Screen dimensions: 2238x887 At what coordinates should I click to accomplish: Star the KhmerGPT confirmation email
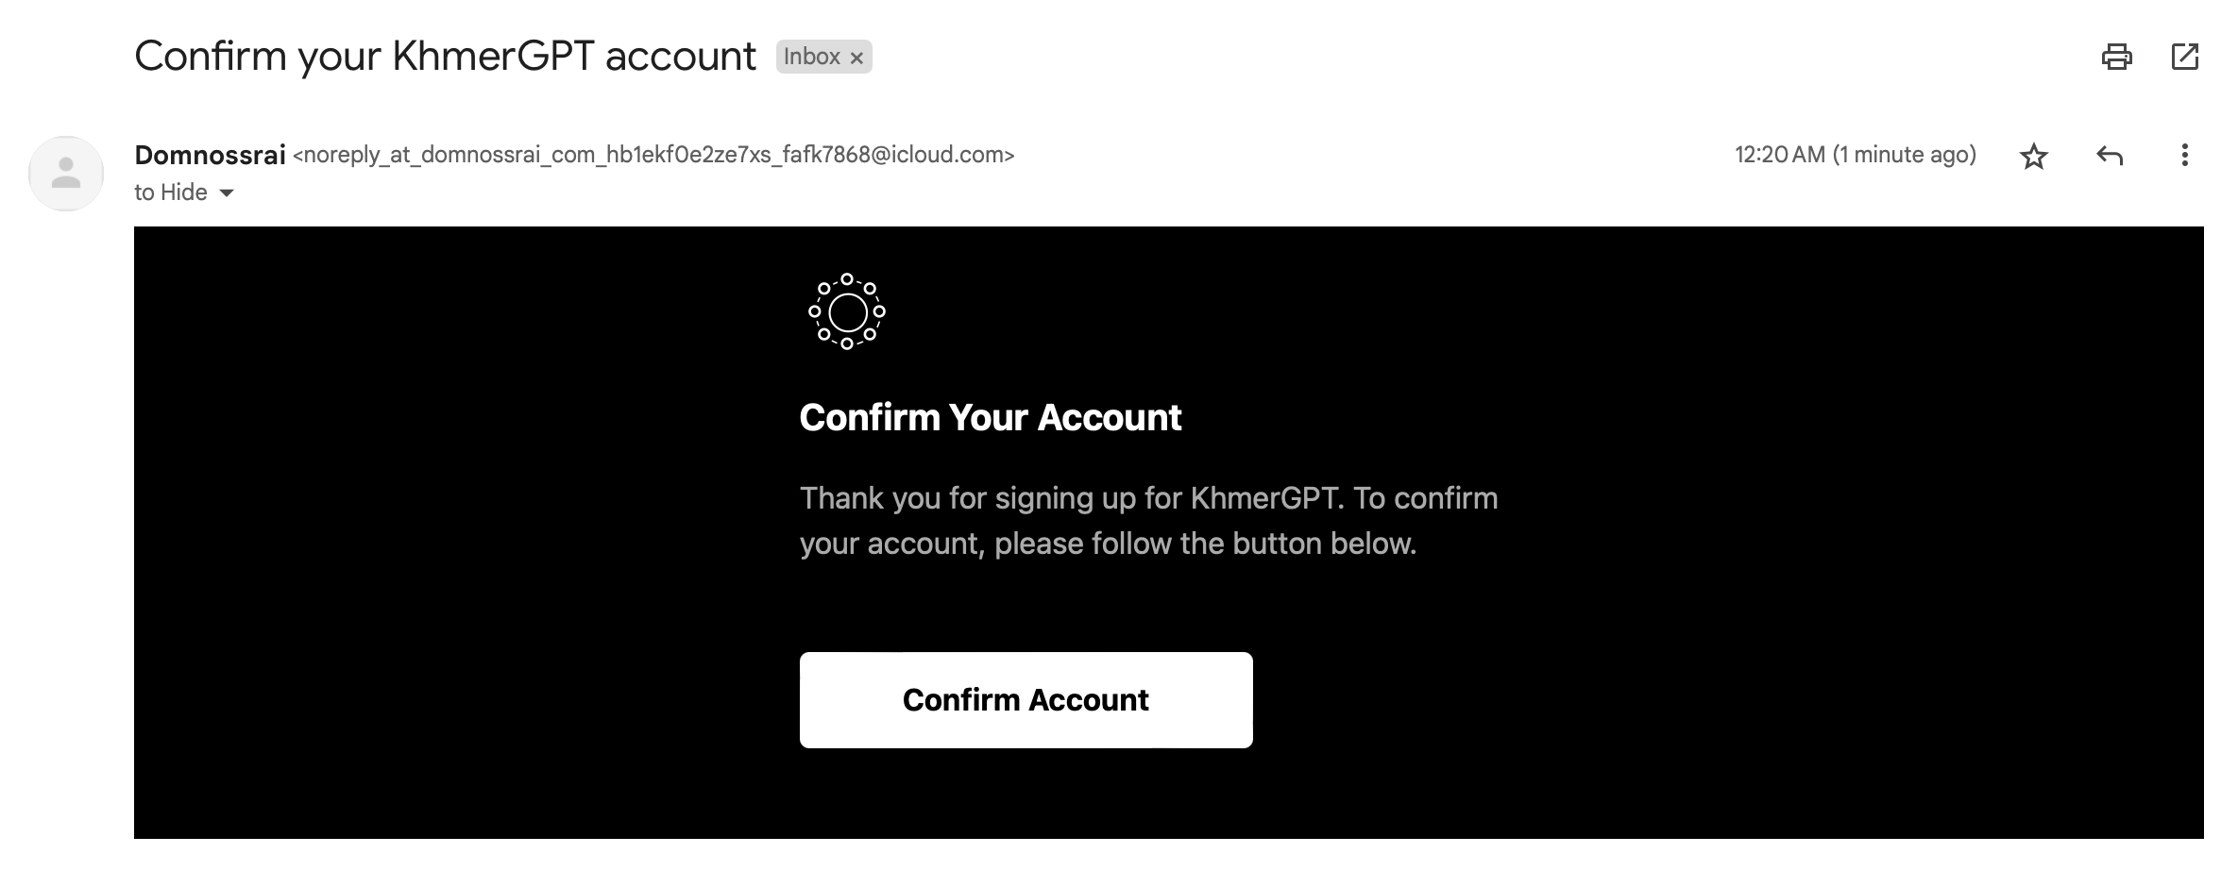point(2034,156)
